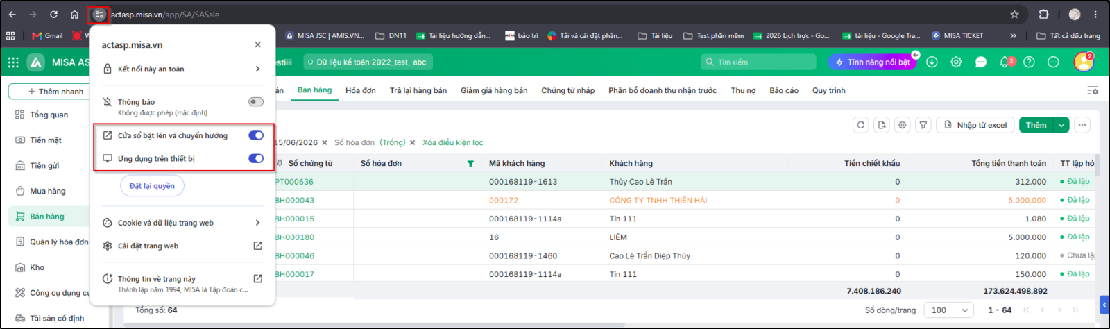Switch to the Hóa đơn tab
The height and width of the screenshot is (329, 1110).
tap(361, 90)
